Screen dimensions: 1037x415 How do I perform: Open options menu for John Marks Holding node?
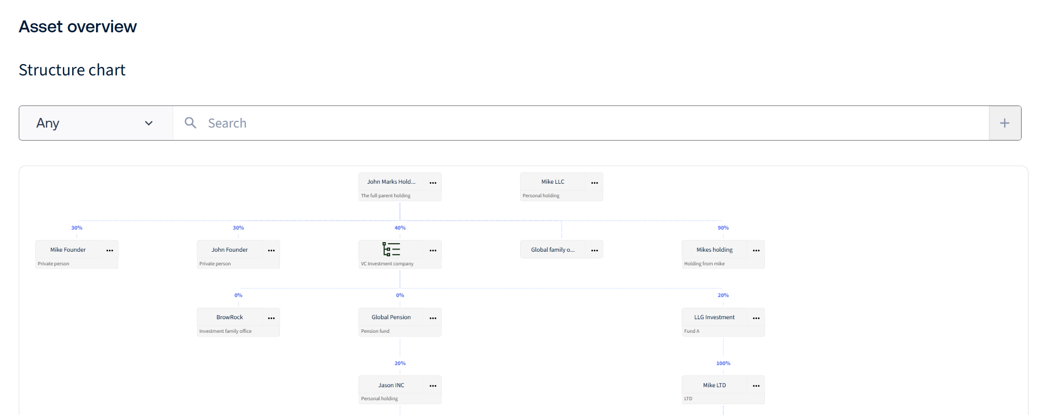(433, 183)
